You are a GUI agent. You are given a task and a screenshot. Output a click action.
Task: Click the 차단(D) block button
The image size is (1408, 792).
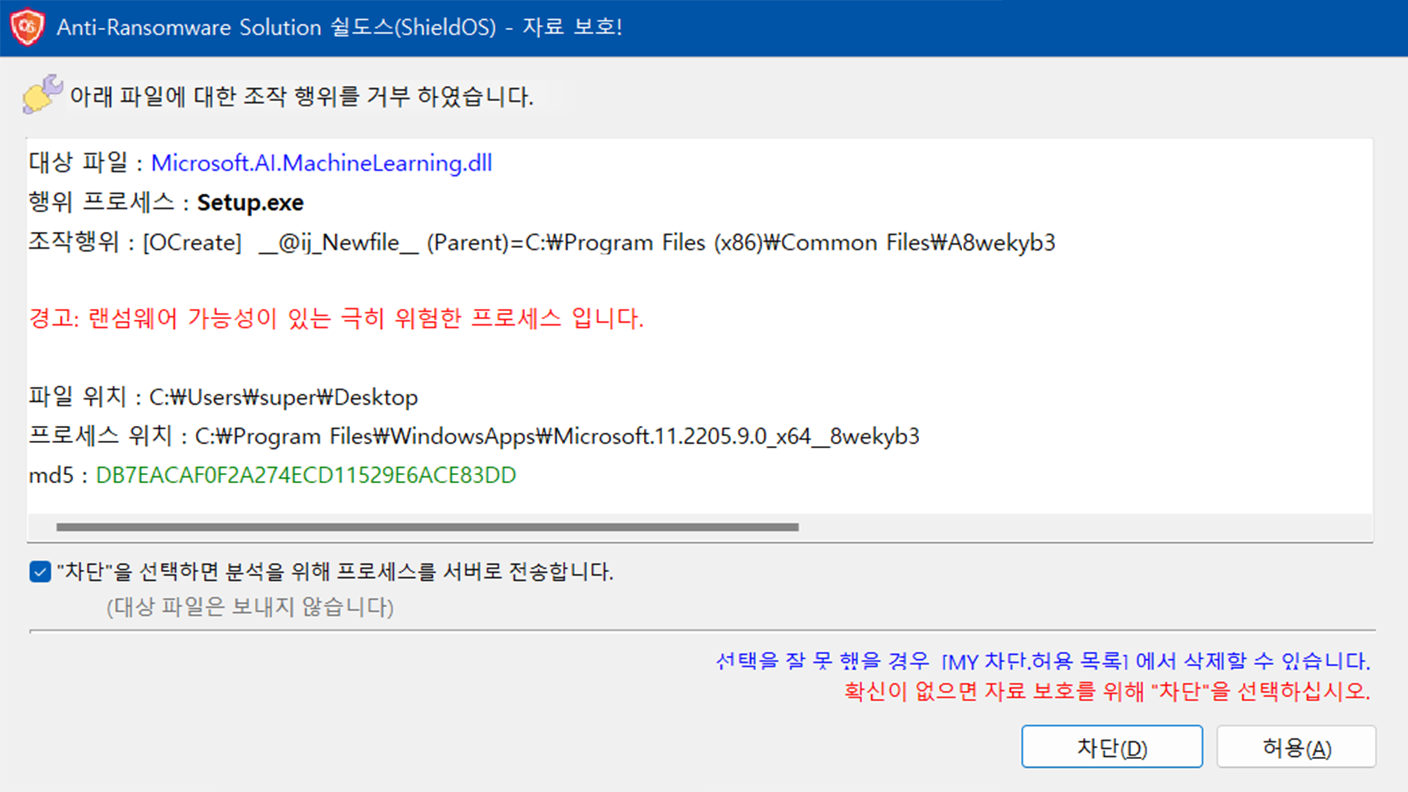pyautogui.click(x=1112, y=747)
